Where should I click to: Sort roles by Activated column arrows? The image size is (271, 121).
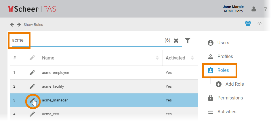point(192,58)
